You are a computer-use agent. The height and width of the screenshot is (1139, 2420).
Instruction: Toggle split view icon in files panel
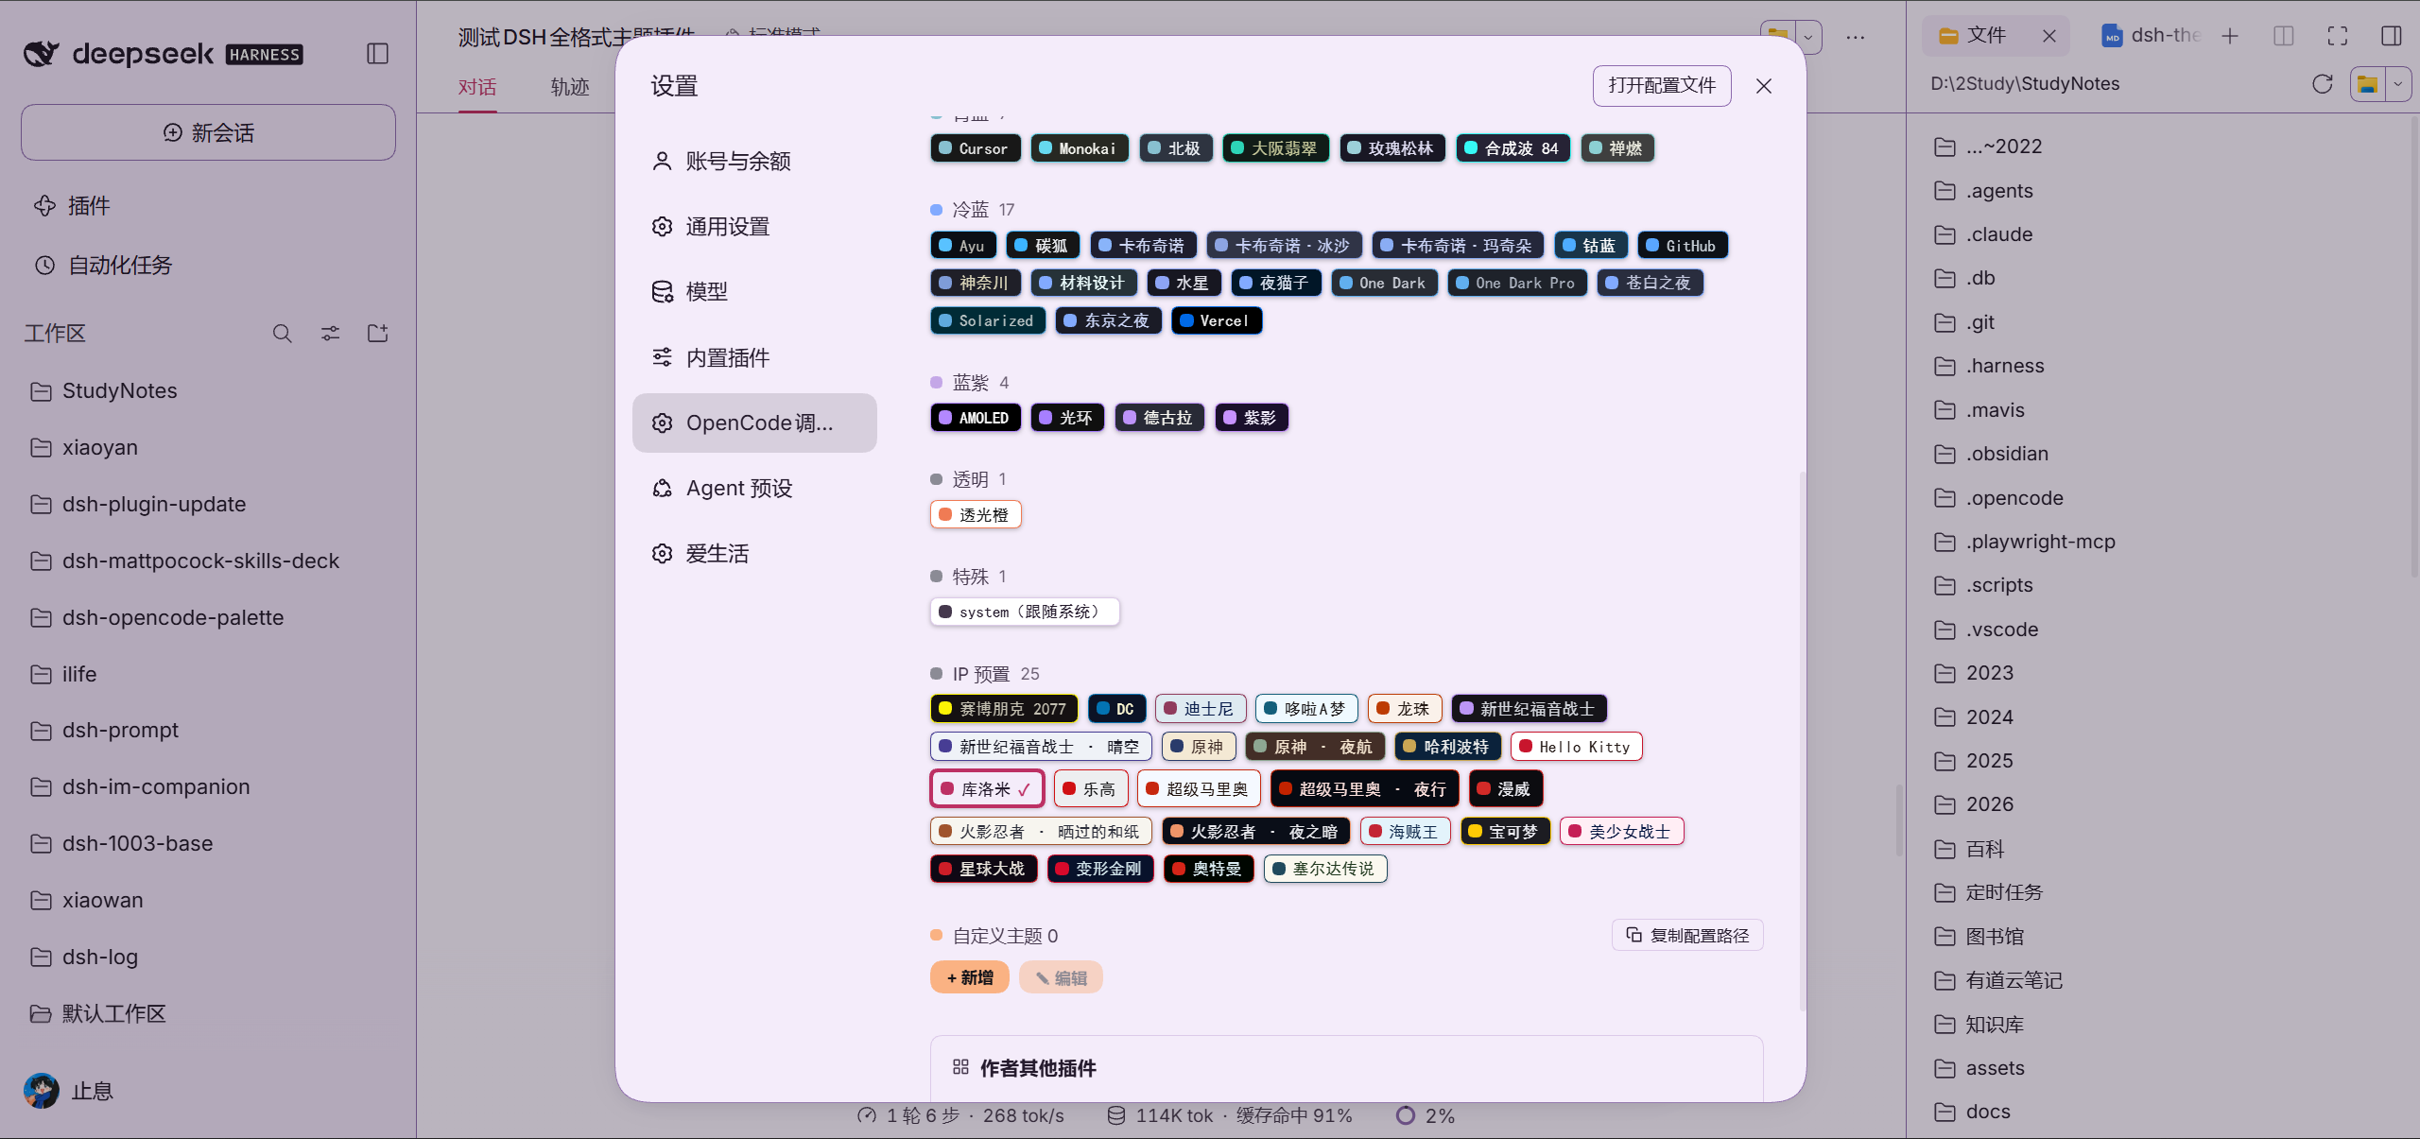(x=2284, y=36)
